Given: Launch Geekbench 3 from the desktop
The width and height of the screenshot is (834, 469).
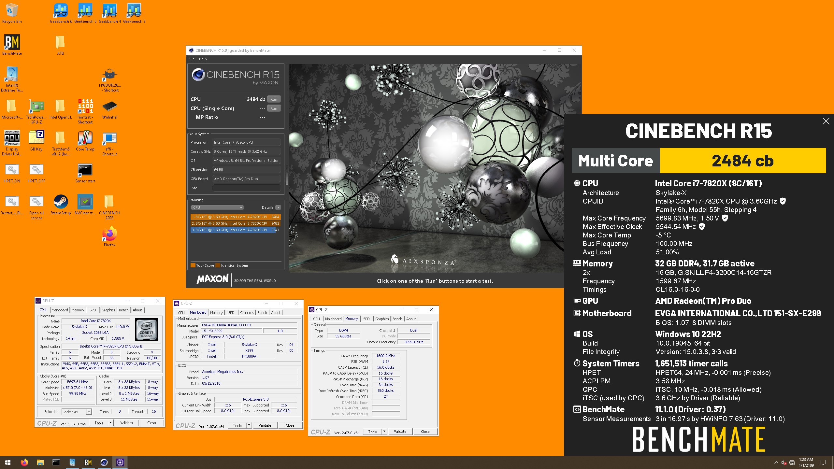Looking at the screenshot, I should pyautogui.click(x=134, y=13).
